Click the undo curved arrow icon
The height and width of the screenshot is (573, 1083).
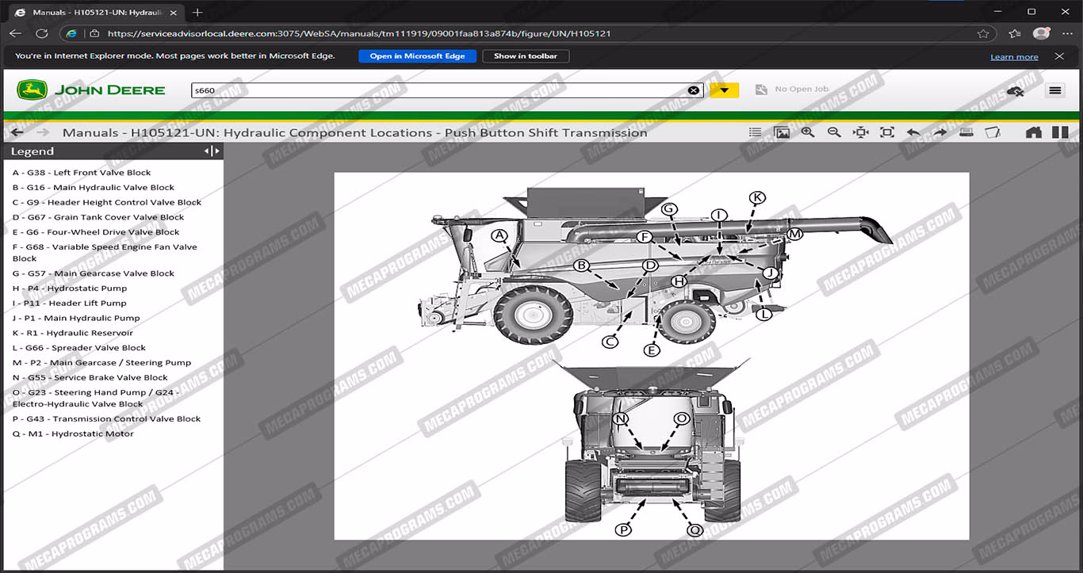(x=913, y=132)
